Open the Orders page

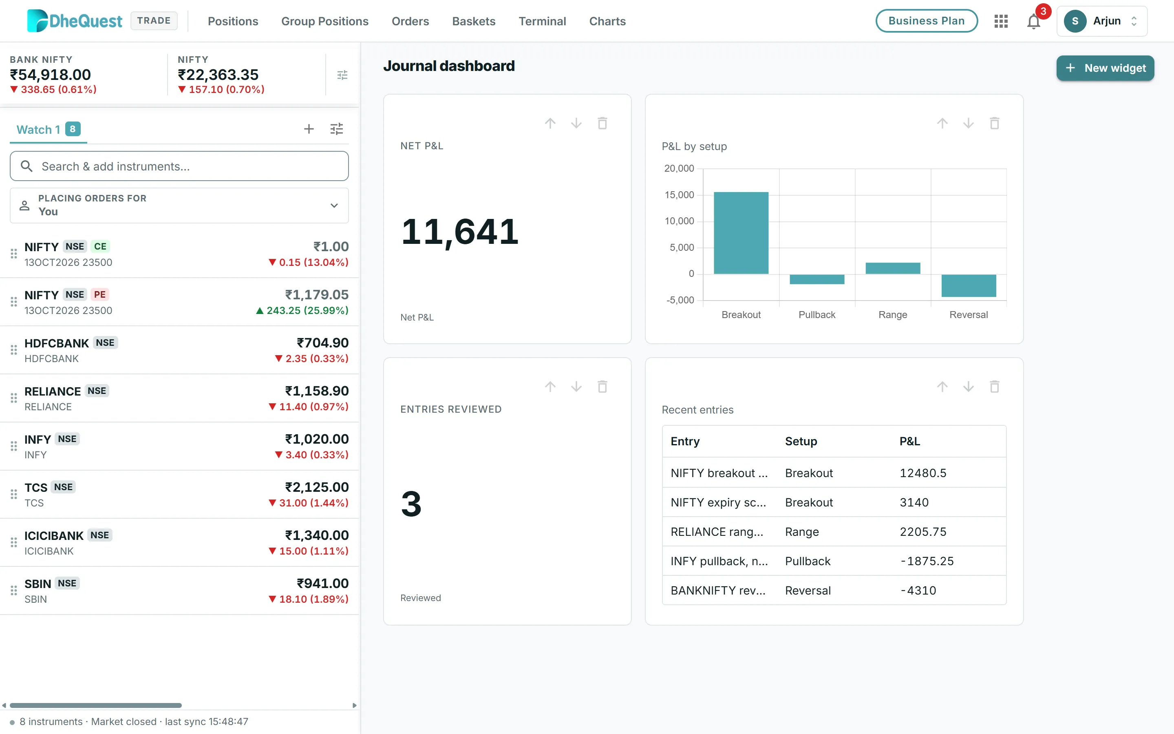[x=410, y=21]
